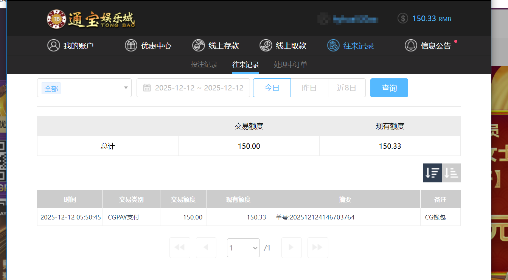Click the 查询 search button
Screen dimensions: 508x280
pos(389,87)
